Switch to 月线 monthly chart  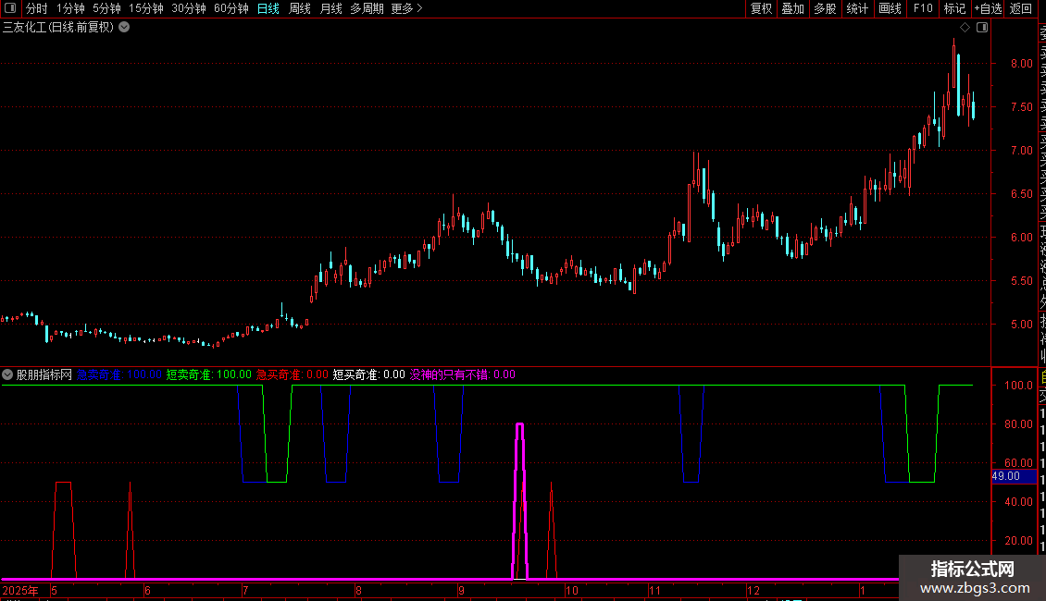tap(330, 8)
